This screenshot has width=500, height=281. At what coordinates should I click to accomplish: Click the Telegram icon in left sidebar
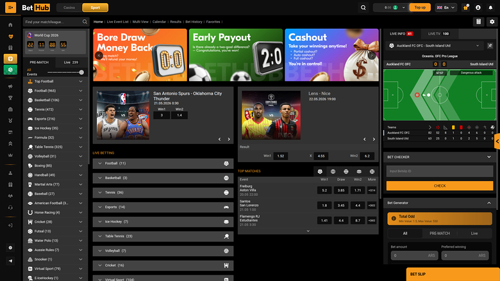click(x=10, y=261)
